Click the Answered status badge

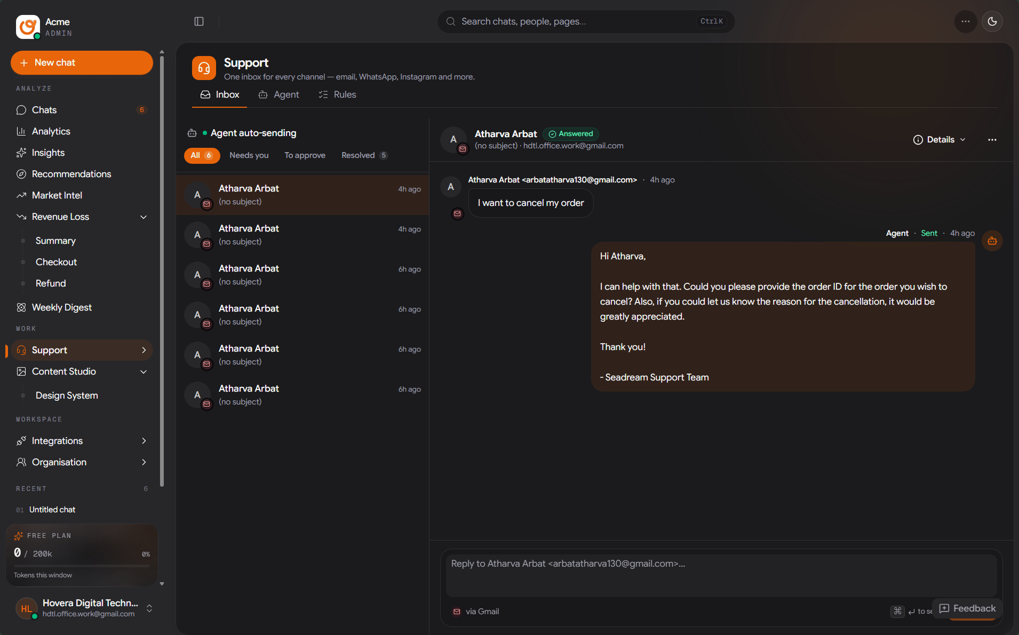[x=571, y=134]
